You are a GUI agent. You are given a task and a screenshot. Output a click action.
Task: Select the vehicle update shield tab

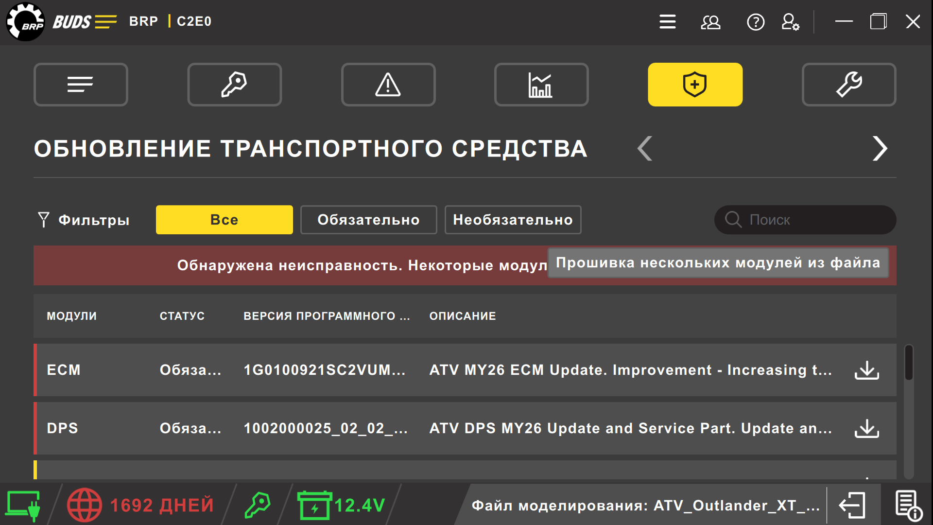(x=695, y=85)
